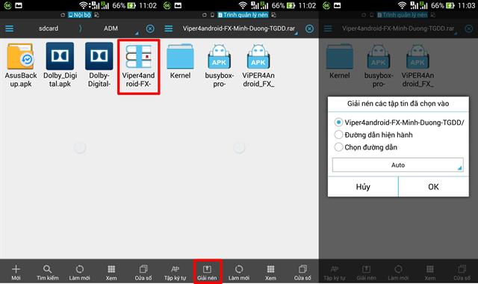
Task: Tap Hủy to cancel extraction
Action: tap(363, 187)
